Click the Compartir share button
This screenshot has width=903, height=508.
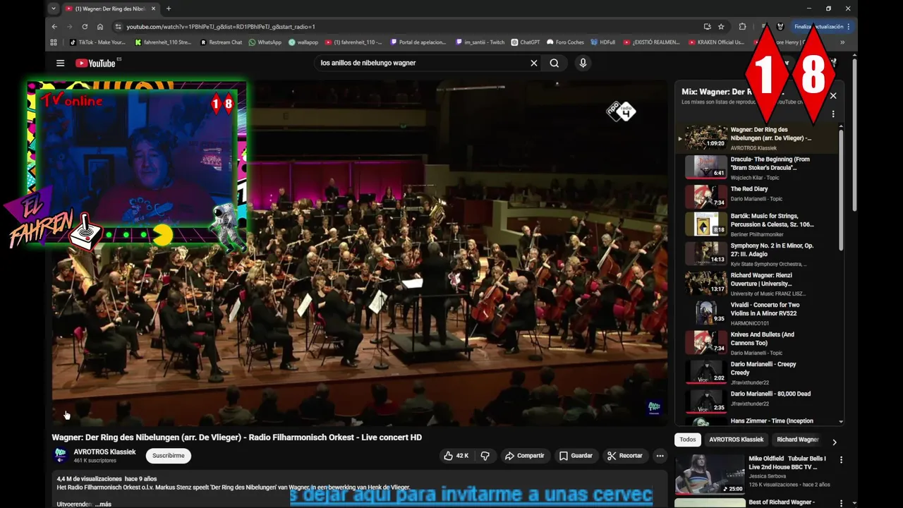coord(524,456)
